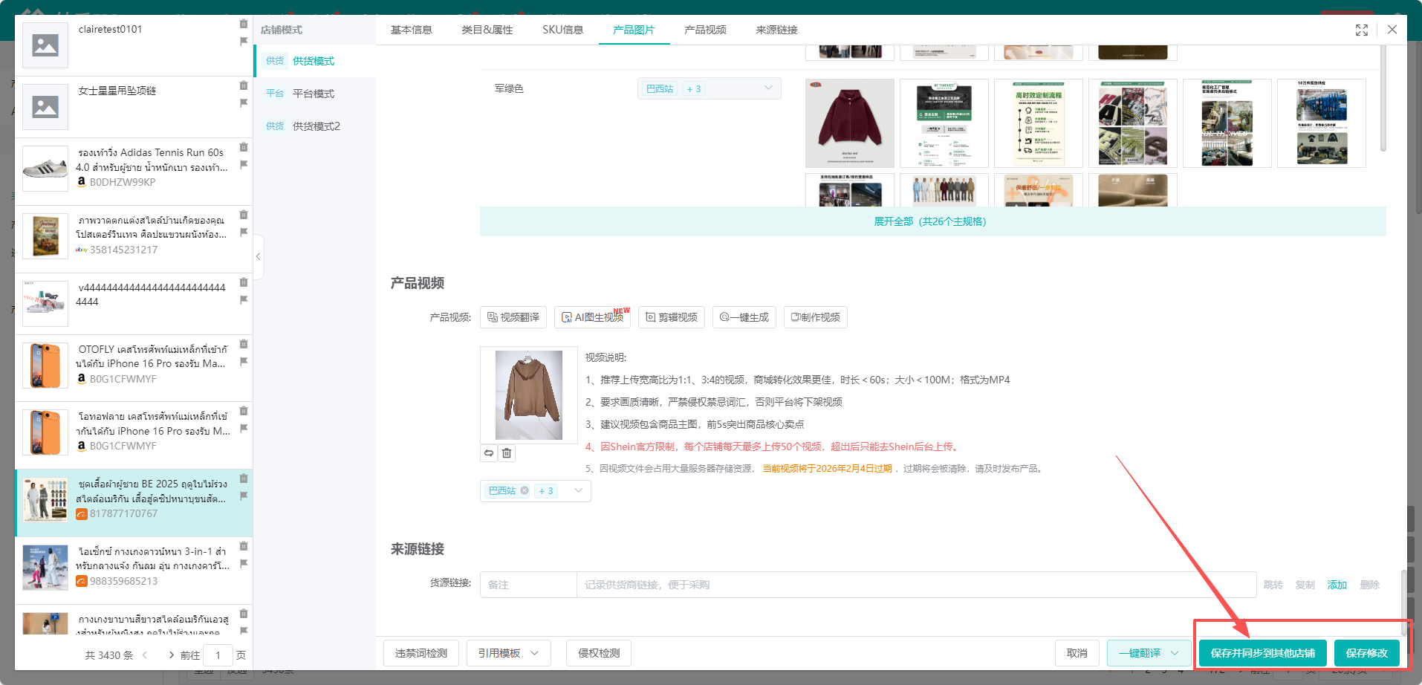Viewport: 1422px width, 685px height.
Task: Delete the Adidas Tennis Run 60s product
Action: 244,147
